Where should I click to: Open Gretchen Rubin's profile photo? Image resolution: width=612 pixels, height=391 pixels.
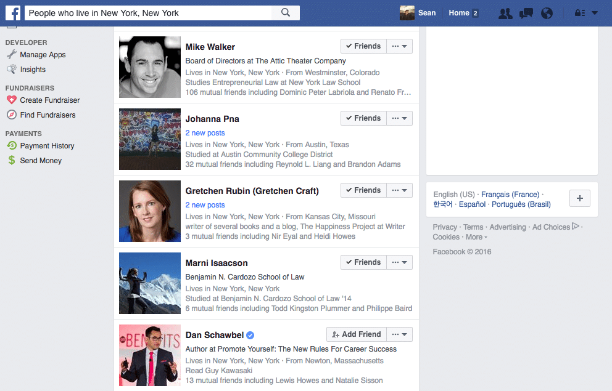150,211
